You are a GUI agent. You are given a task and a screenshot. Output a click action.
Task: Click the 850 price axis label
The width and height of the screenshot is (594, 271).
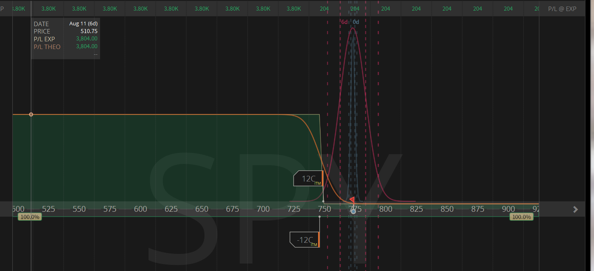447,209
